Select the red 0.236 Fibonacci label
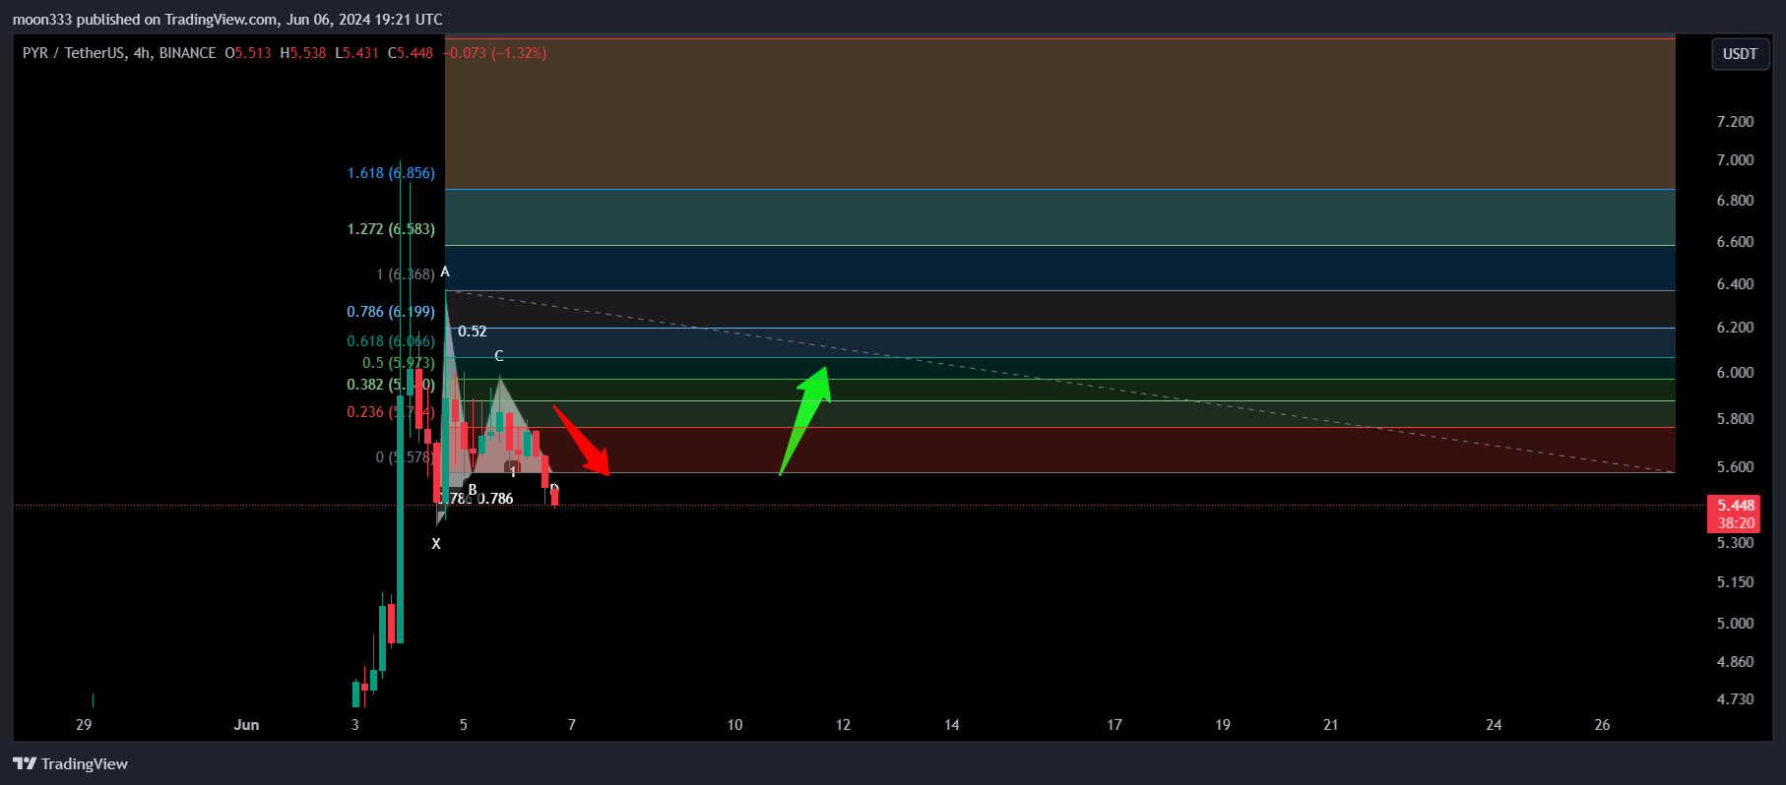Viewport: 1786px width, 785px height. point(391,412)
